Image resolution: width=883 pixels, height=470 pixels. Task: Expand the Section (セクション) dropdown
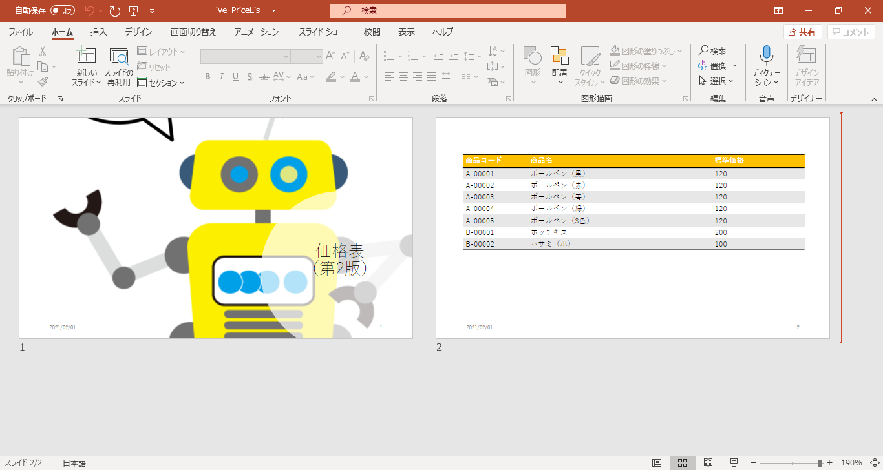(x=161, y=83)
